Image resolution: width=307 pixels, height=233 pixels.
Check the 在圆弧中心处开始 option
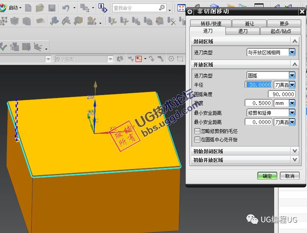click(x=197, y=139)
